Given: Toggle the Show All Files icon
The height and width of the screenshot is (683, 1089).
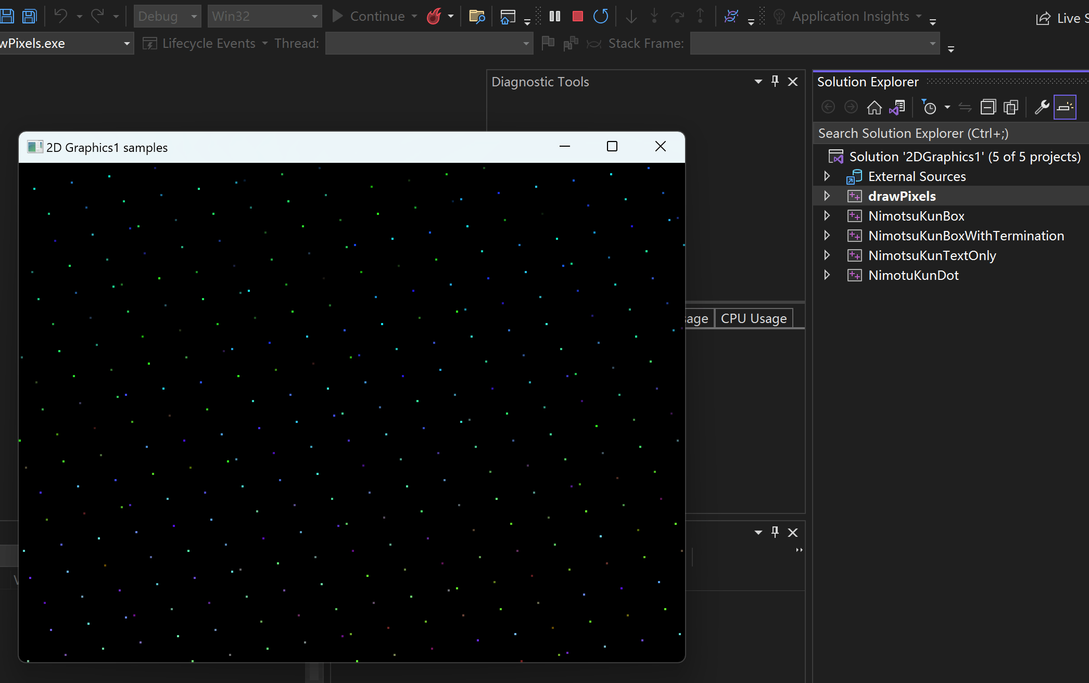Looking at the screenshot, I should 1011,107.
